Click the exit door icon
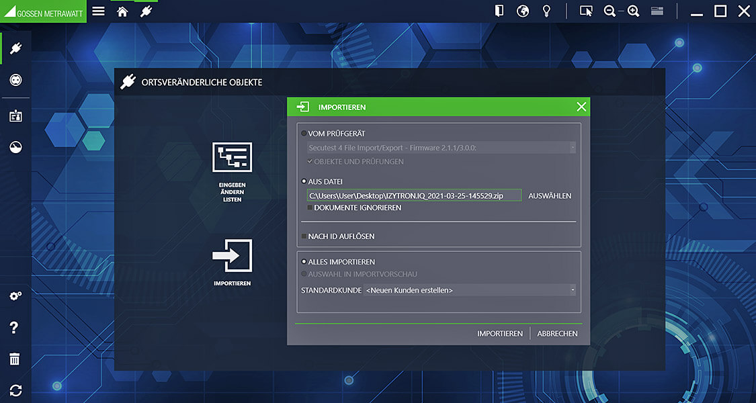 499,11
